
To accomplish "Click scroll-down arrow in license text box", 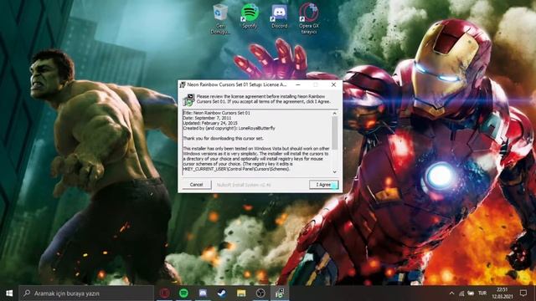I will point(335,171).
